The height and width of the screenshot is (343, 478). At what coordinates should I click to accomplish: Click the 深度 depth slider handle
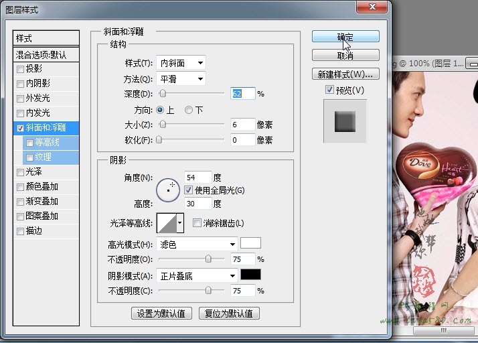(x=163, y=93)
